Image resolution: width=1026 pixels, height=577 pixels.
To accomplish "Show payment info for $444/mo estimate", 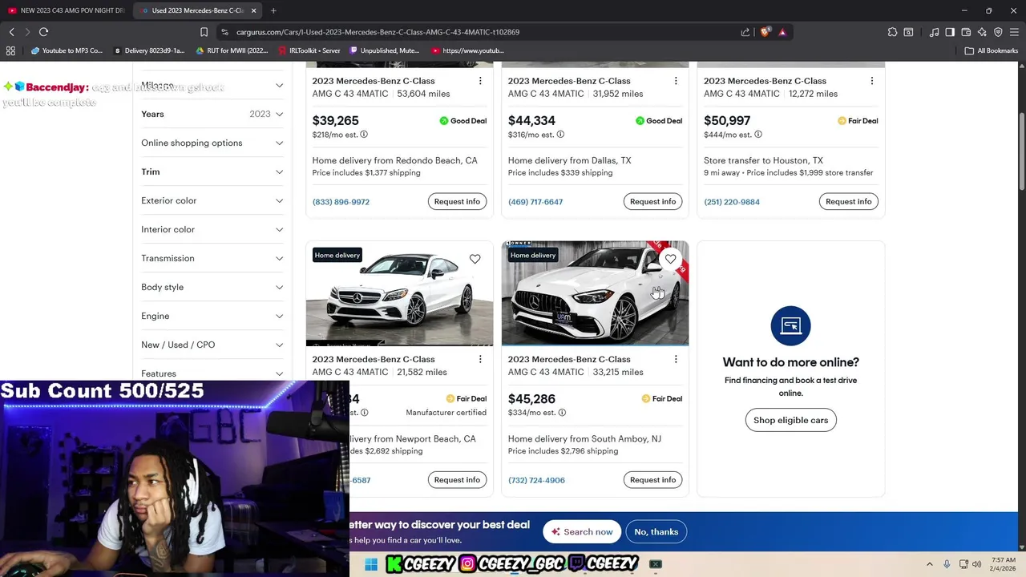I will [757, 135].
